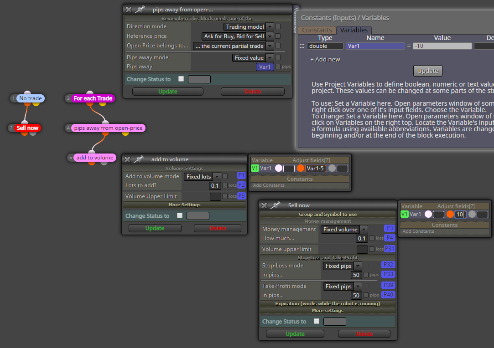The height and width of the screenshot is (348, 494).
Task: Select the green V1 badge in Sell now variables
Action: pos(404,214)
